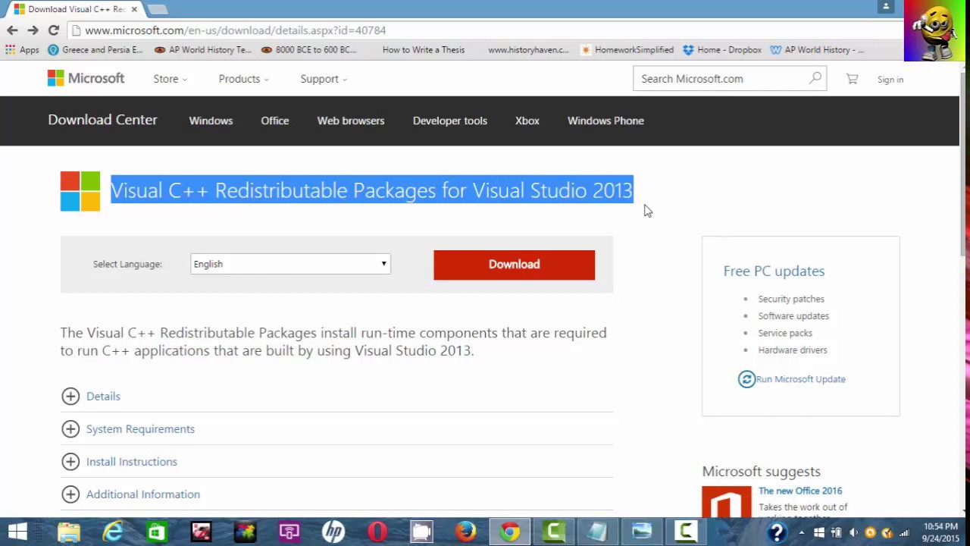Open the Apps bookmarks shortcut
Viewport: 970px width, 546px height.
pyautogui.click(x=22, y=50)
